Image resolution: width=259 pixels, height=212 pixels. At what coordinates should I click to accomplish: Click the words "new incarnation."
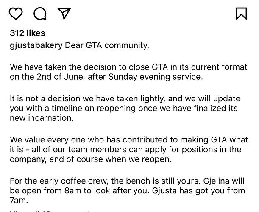pos(42,118)
